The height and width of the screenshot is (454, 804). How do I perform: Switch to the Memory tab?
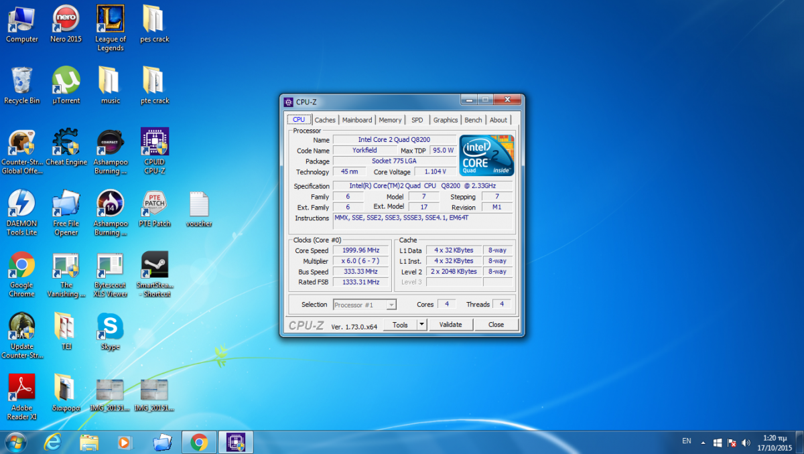(x=390, y=120)
